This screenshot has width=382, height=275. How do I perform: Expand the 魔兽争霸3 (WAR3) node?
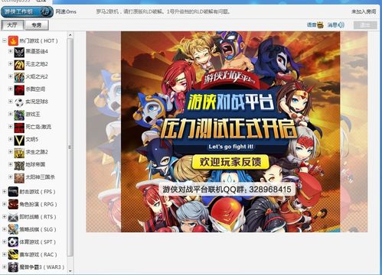[4, 267]
